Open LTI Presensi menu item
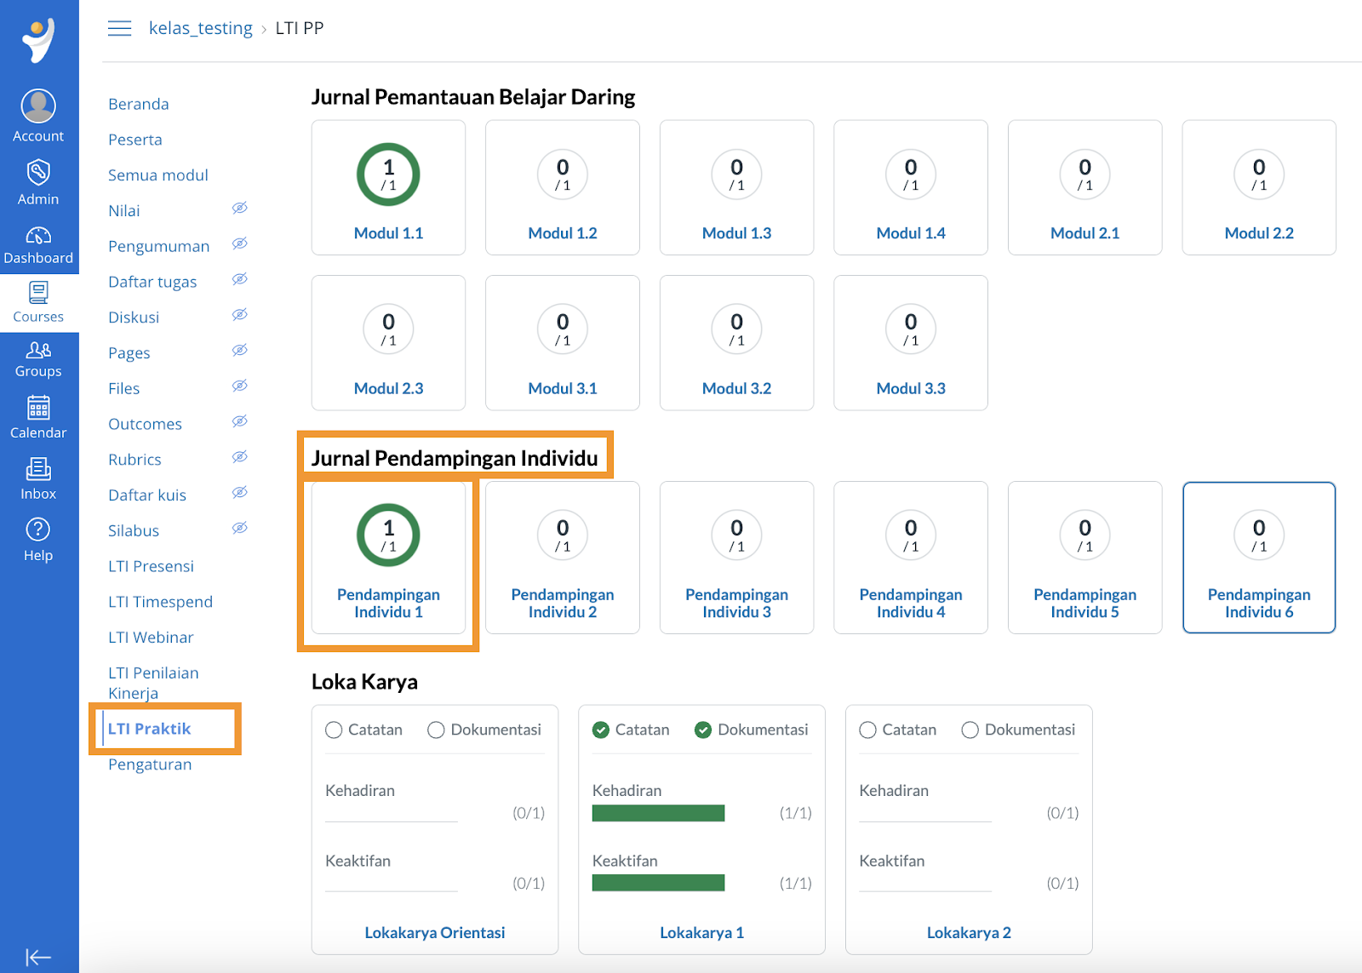 coord(151,566)
